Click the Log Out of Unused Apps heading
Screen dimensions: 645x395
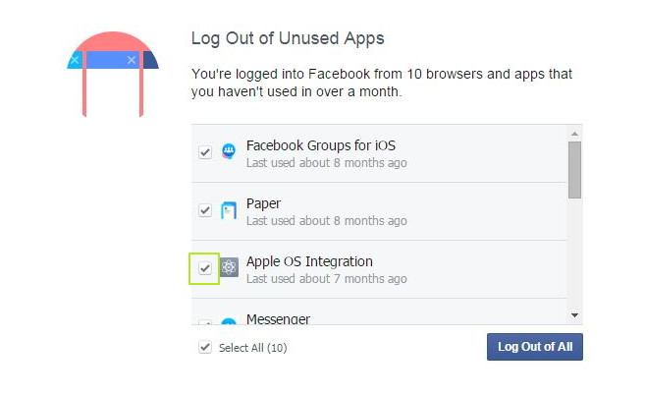(x=287, y=39)
